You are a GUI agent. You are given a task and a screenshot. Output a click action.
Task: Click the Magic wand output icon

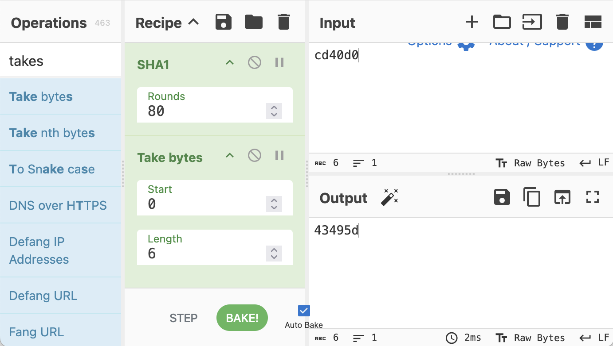point(389,197)
